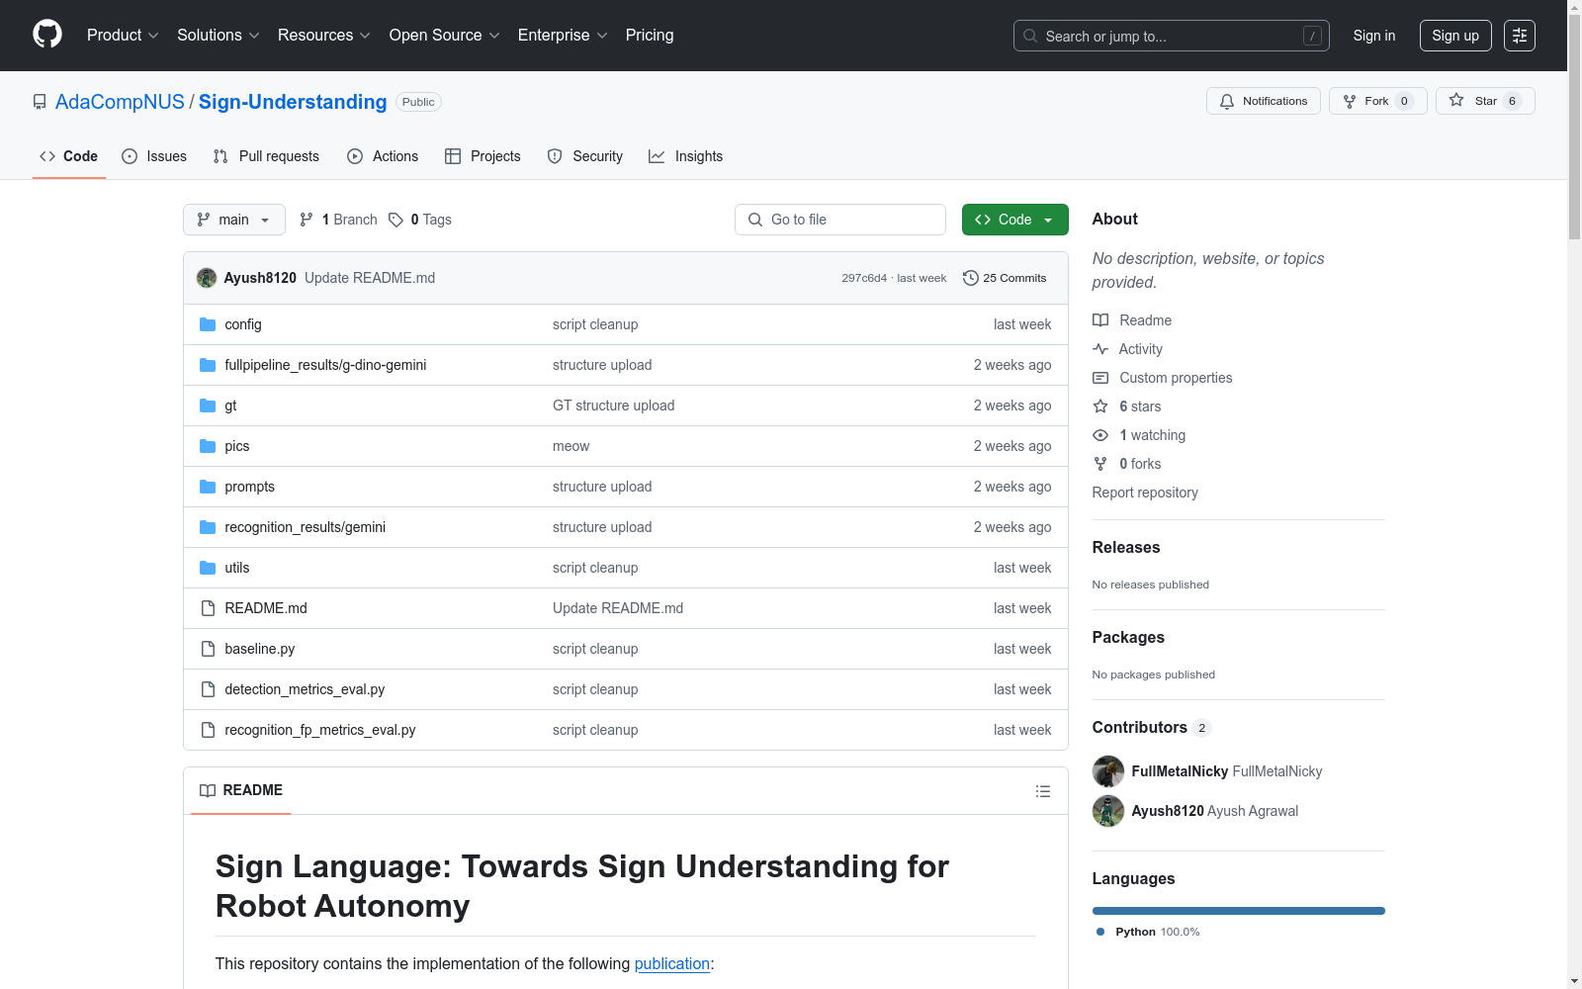Click the Readme book icon in About

pyautogui.click(x=1100, y=320)
